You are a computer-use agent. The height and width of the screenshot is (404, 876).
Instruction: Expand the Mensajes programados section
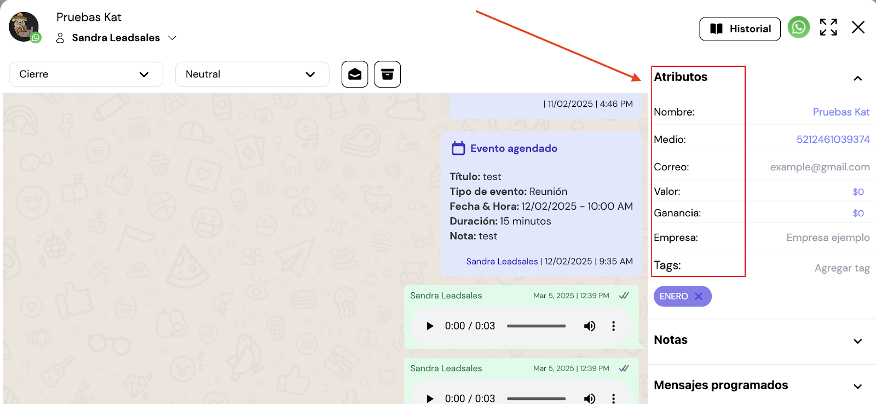[x=857, y=386]
